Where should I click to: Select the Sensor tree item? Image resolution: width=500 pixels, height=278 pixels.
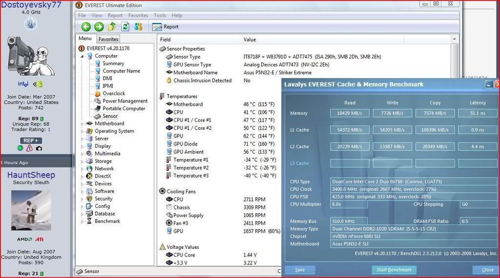(x=110, y=116)
